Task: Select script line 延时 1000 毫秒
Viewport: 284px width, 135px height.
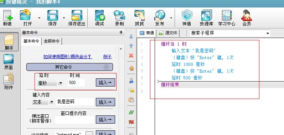Action: coord(188,64)
